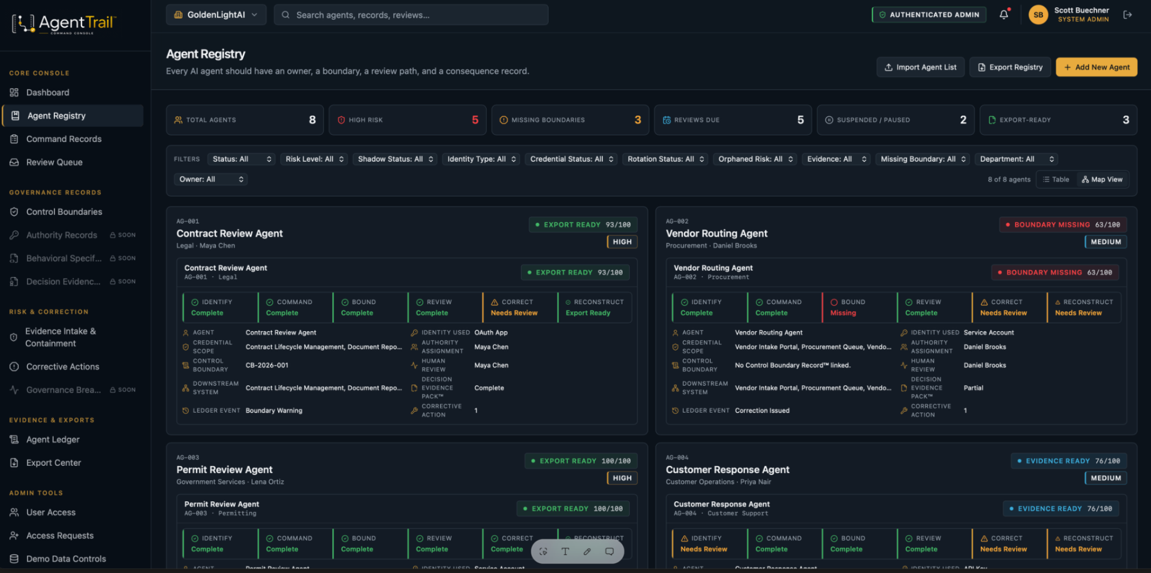1151x573 pixels.
Task: Open the Department: All filter
Action: click(x=1016, y=159)
